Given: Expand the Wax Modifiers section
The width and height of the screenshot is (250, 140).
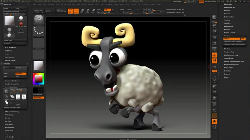Looking at the screenshot, I should tap(10, 48).
